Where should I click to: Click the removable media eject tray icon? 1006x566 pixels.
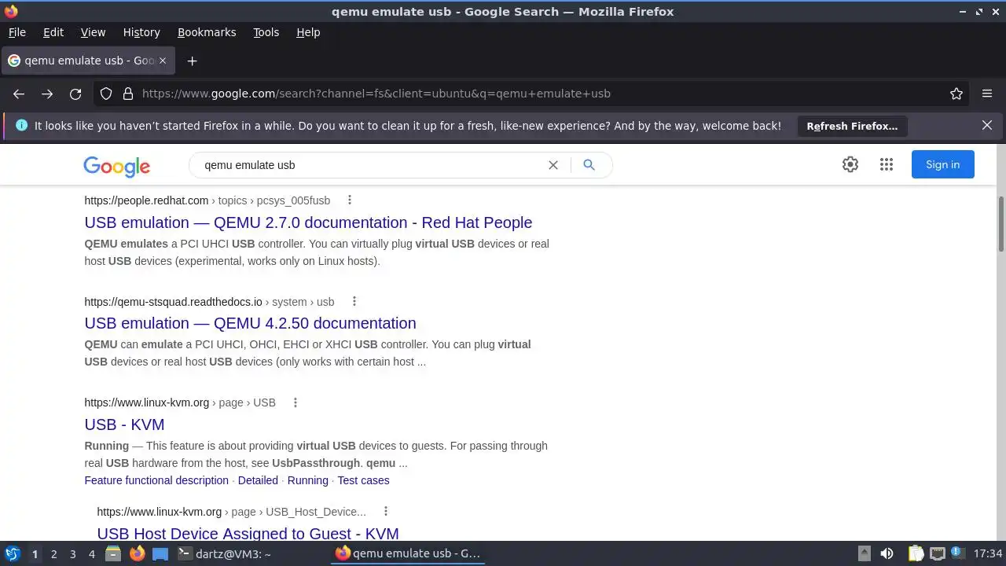click(x=864, y=553)
